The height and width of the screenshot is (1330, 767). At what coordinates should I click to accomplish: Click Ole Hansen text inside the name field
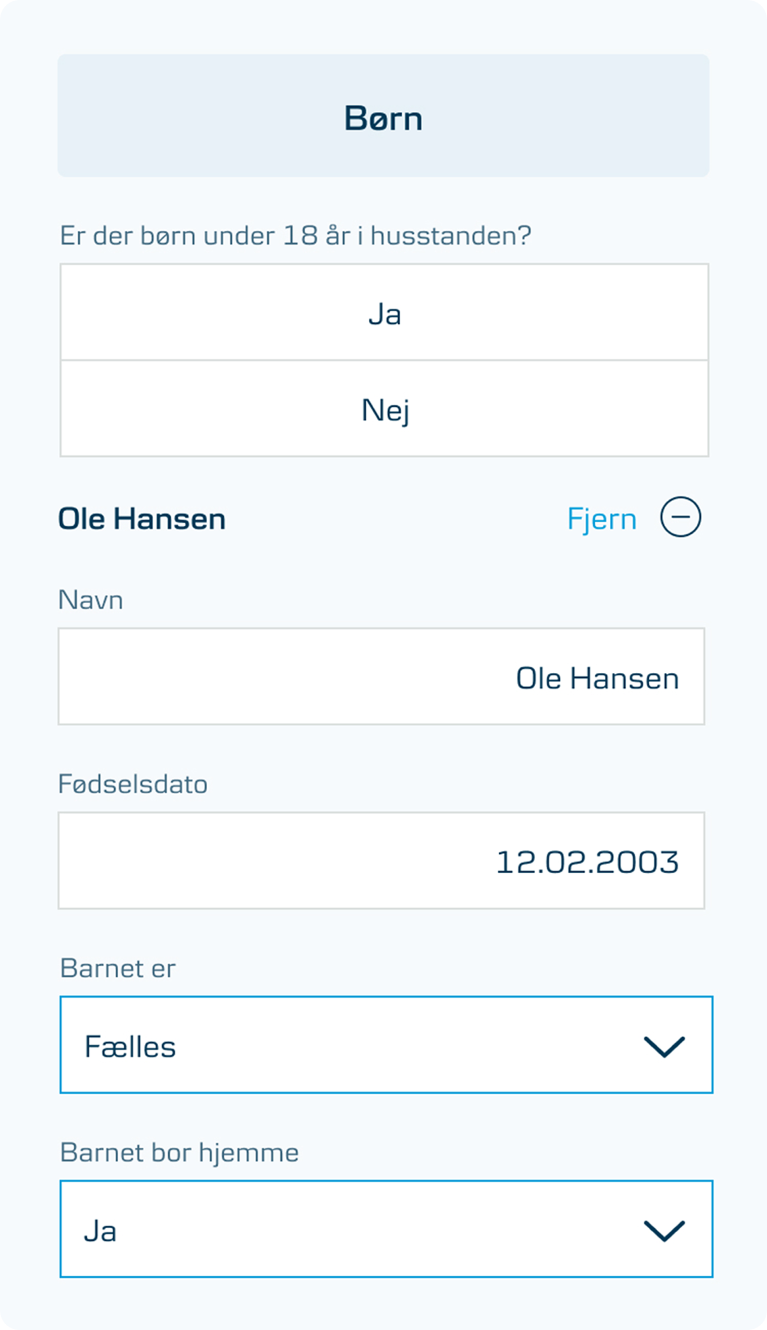tap(597, 678)
